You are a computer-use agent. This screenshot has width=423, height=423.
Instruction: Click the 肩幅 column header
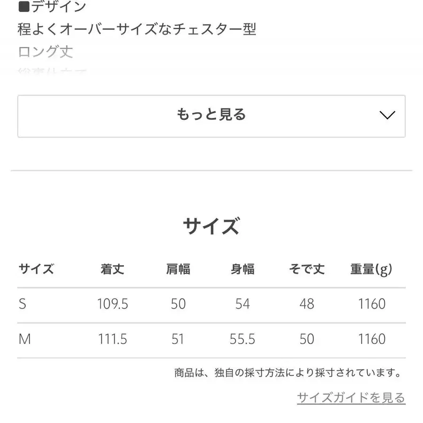pos(178,269)
